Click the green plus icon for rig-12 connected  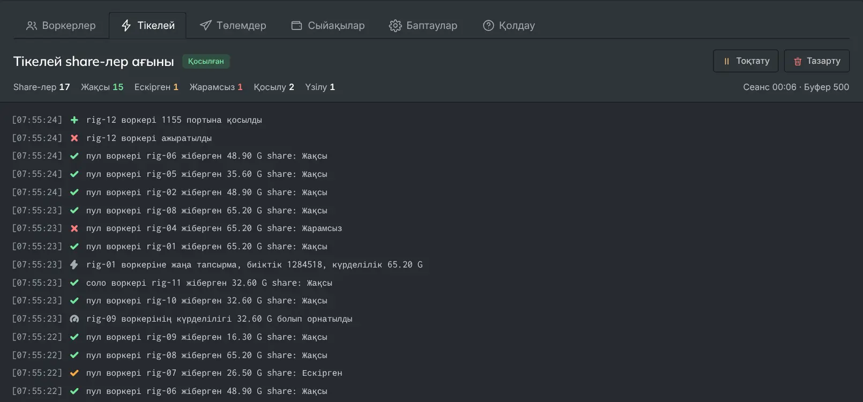coord(75,120)
